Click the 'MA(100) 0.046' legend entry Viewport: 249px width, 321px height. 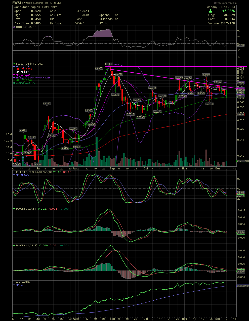pyautogui.click(x=24, y=80)
